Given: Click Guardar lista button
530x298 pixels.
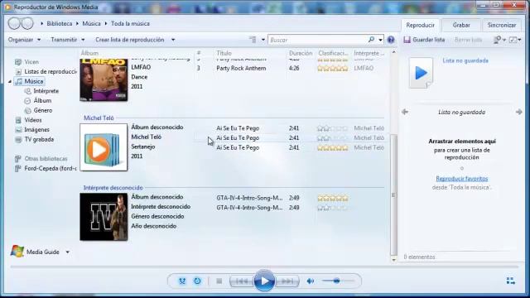Looking at the screenshot, I should click(424, 40).
